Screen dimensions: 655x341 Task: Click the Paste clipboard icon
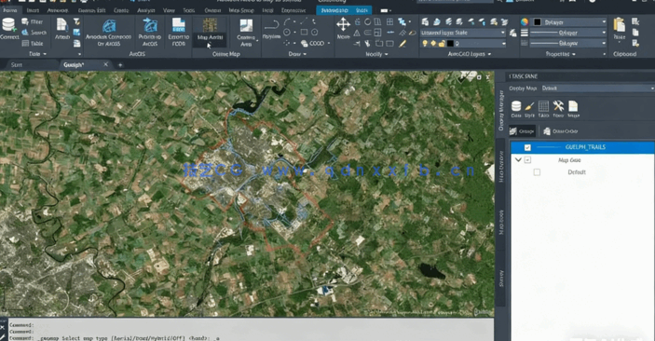[619, 25]
